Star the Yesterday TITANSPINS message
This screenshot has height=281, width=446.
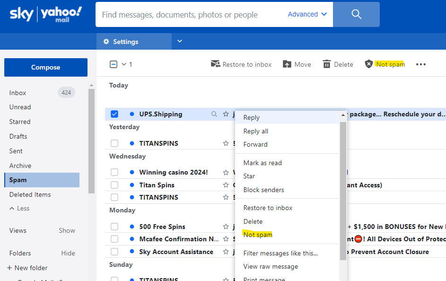pos(226,143)
